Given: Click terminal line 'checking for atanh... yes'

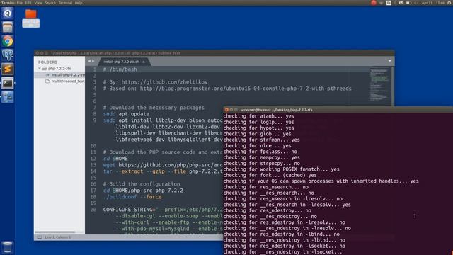Looking at the screenshot, I should [258, 116].
